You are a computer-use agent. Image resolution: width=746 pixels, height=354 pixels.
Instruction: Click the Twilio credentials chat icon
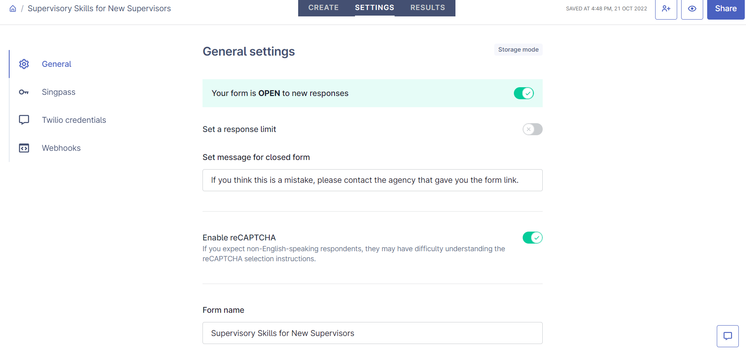(x=24, y=120)
